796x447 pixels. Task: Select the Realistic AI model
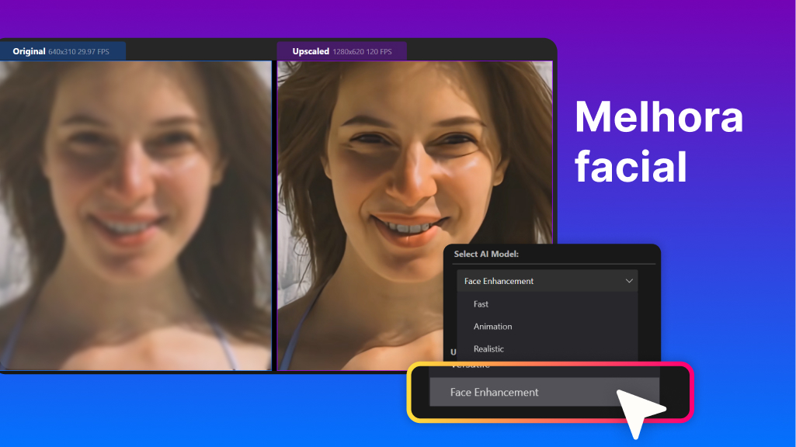point(488,348)
